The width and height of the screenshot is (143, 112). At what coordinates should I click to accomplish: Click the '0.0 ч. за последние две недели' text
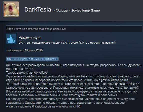39,43
